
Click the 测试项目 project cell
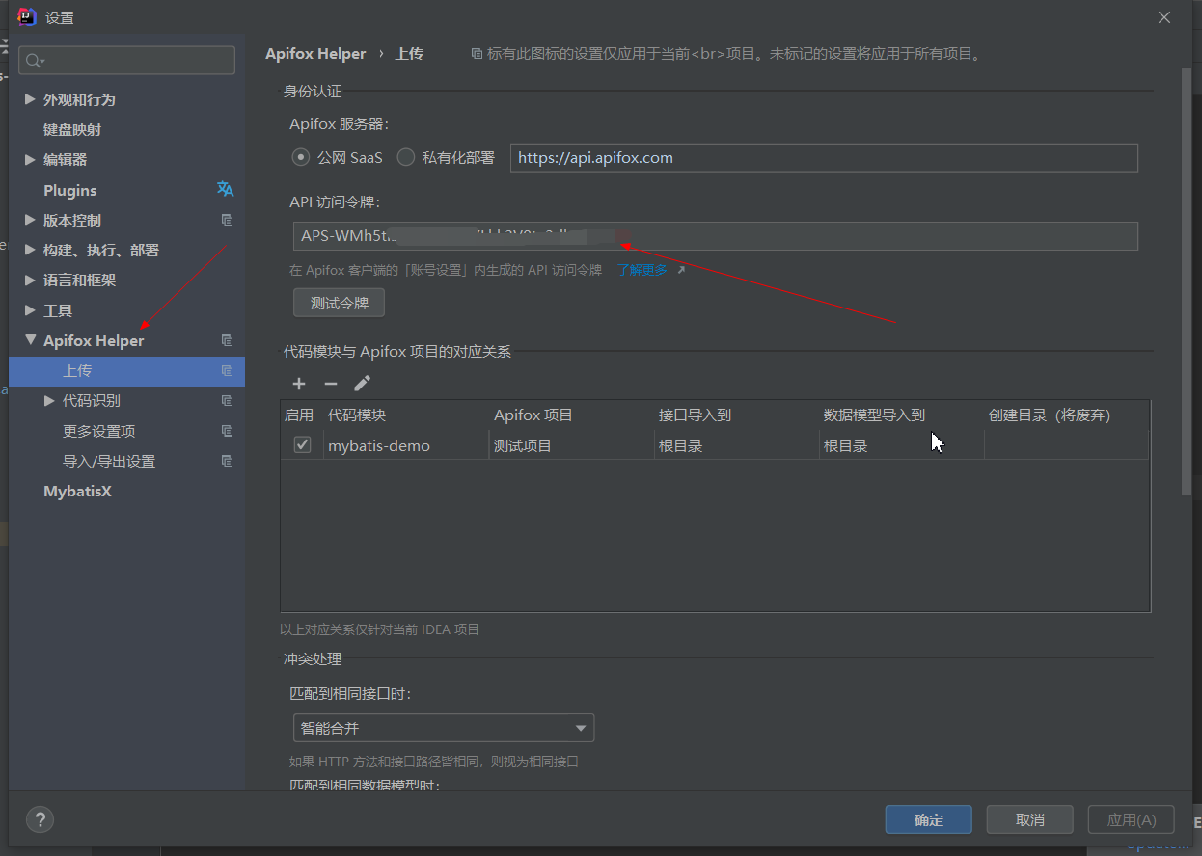point(572,445)
